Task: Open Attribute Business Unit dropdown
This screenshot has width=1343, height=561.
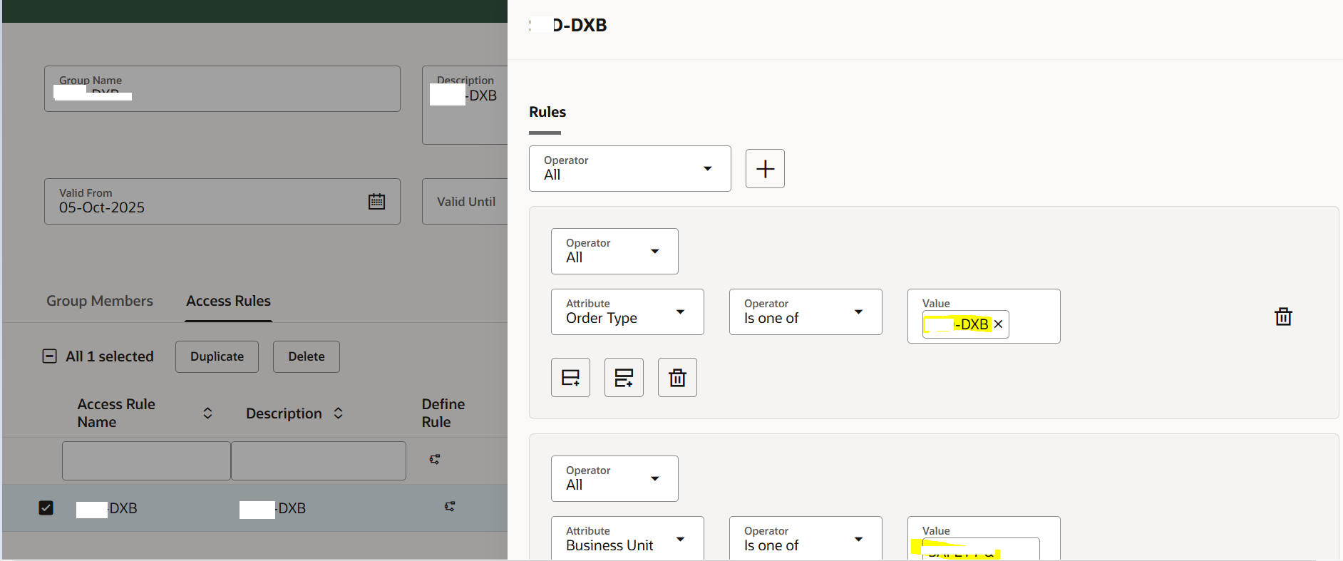Action: pyautogui.click(x=627, y=538)
